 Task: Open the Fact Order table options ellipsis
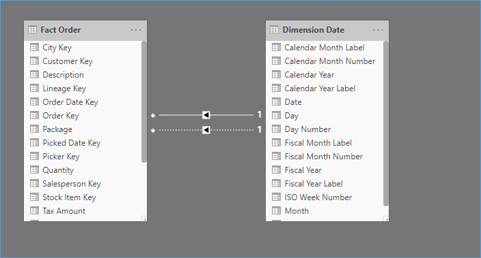pyautogui.click(x=136, y=30)
